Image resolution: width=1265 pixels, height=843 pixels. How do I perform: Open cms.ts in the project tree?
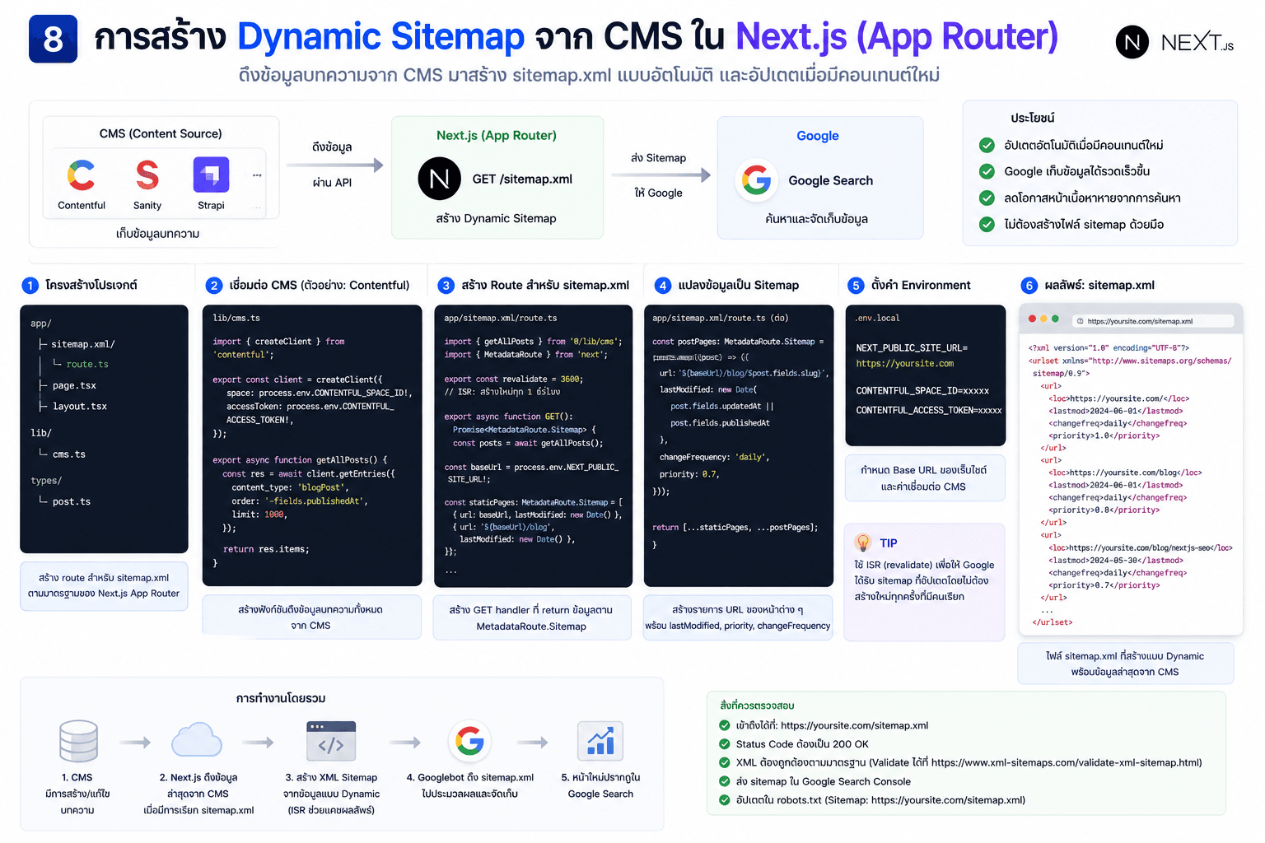coord(69,454)
